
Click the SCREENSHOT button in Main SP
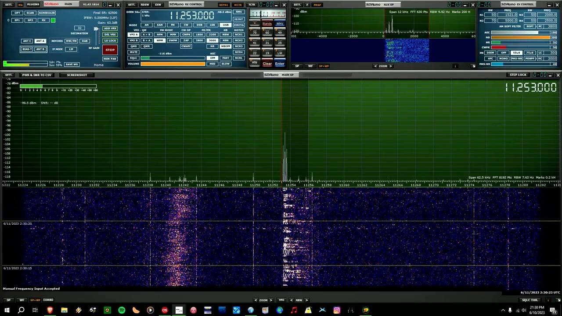[x=77, y=75]
